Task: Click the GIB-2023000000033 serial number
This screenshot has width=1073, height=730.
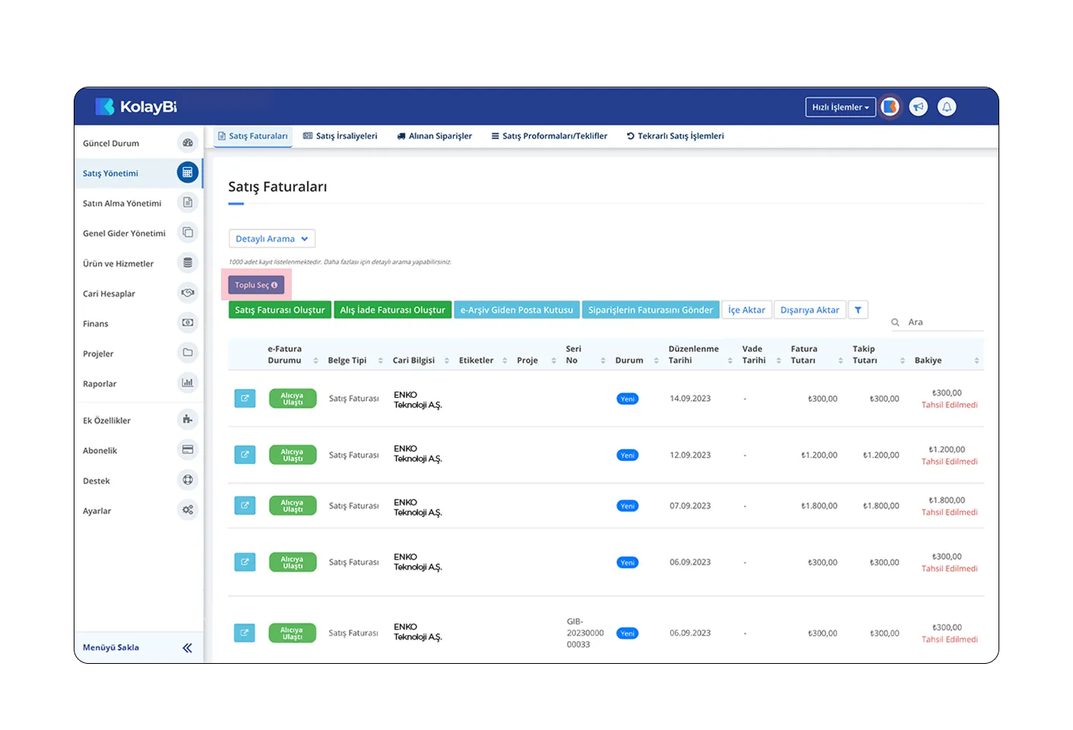Action: point(585,633)
